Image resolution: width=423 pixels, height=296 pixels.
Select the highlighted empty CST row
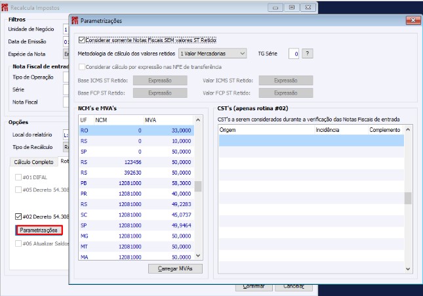pos(312,140)
